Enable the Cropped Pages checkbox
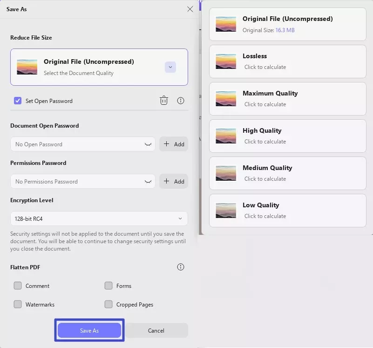 pos(109,304)
